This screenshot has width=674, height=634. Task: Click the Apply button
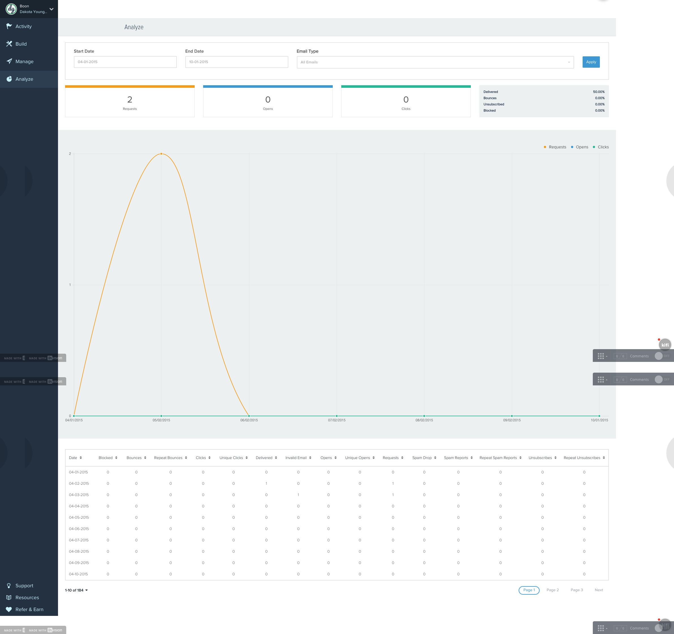[x=591, y=62]
